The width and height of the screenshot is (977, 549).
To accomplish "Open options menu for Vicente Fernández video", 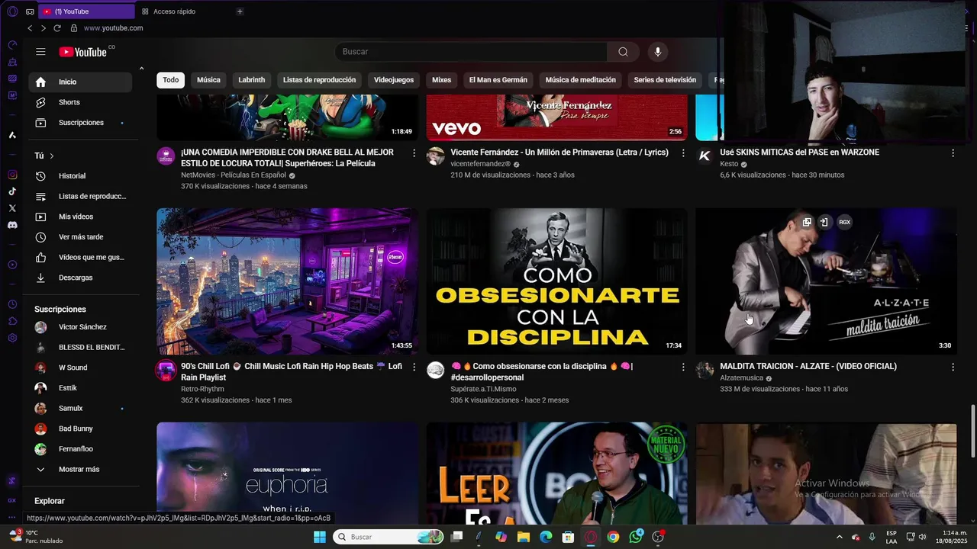I will point(683,153).
